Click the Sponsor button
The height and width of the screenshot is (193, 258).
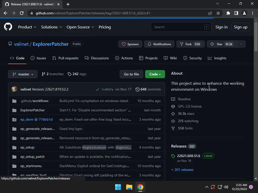pyautogui.click(x=130, y=44)
